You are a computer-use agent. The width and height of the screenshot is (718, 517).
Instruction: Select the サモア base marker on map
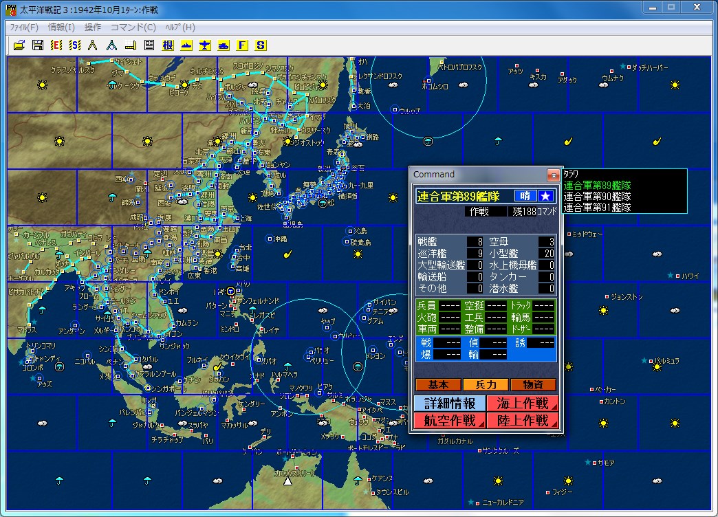(594, 463)
